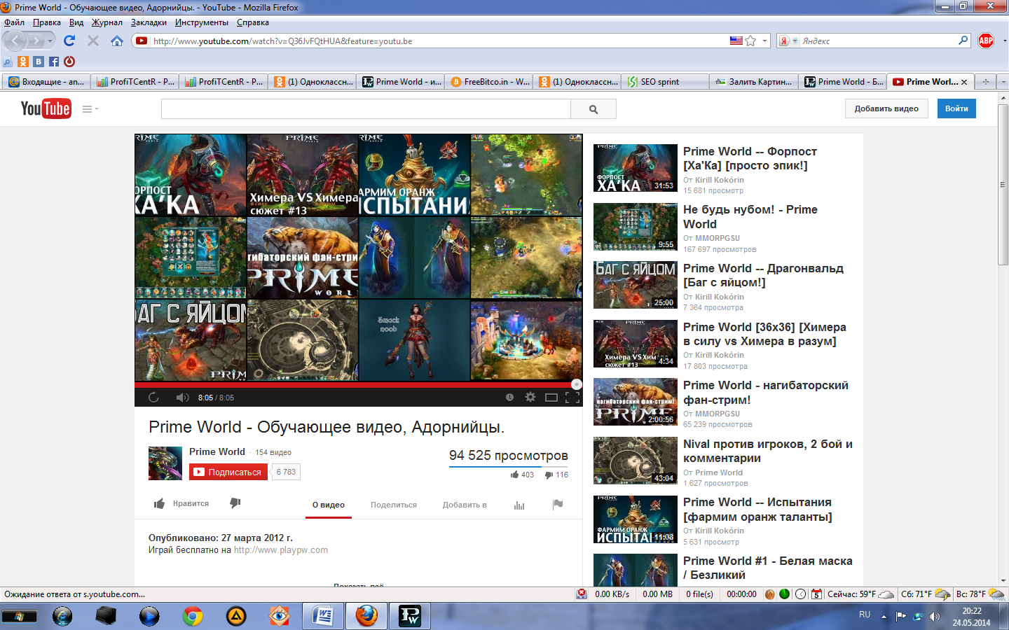Open the back/forward history dropdown arrow
The width and height of the screenshot is (1009, 630).
click(x=50, y=41)
